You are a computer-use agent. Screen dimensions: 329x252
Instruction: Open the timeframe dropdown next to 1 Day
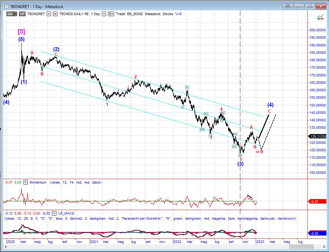pos(104,14)
